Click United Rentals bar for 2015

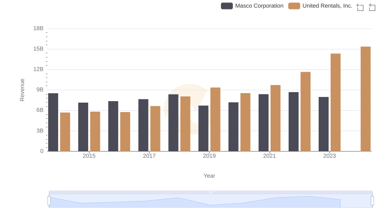[95, 131]
